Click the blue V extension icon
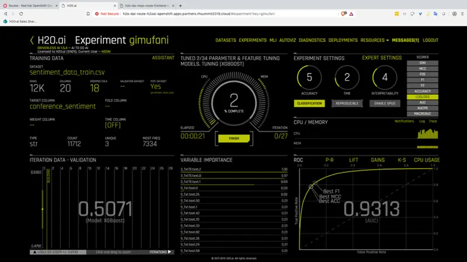This screenshot has height=262, width=467. point(420,13)
